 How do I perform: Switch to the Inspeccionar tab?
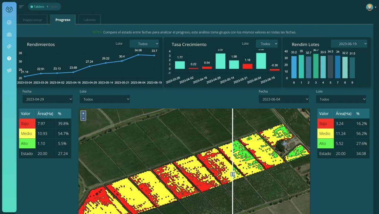point(32,19)
